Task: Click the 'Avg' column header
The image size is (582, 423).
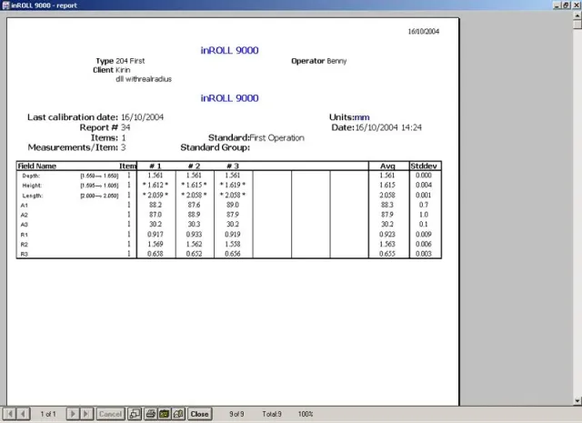Action: pos(387,166)
